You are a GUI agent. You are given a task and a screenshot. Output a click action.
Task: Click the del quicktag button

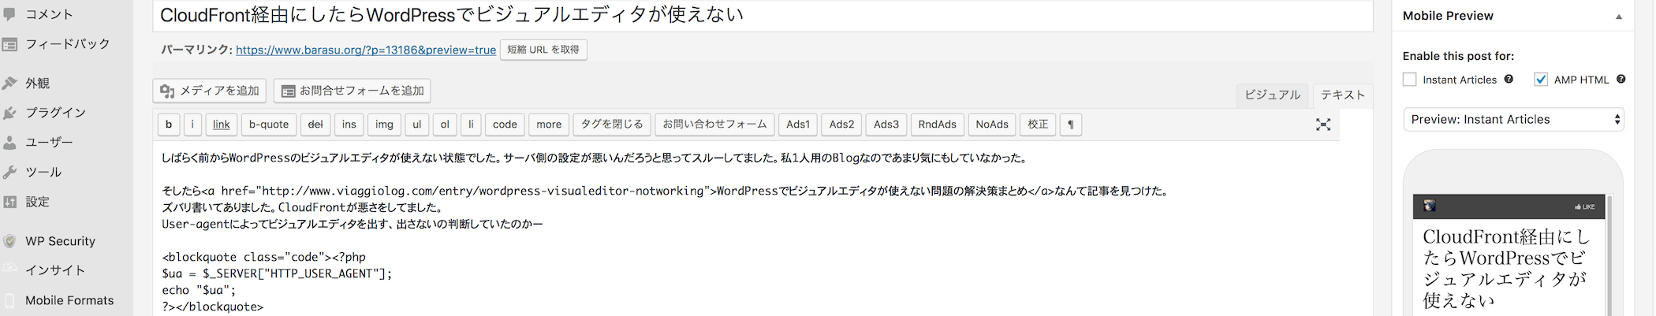coord(315,125)
